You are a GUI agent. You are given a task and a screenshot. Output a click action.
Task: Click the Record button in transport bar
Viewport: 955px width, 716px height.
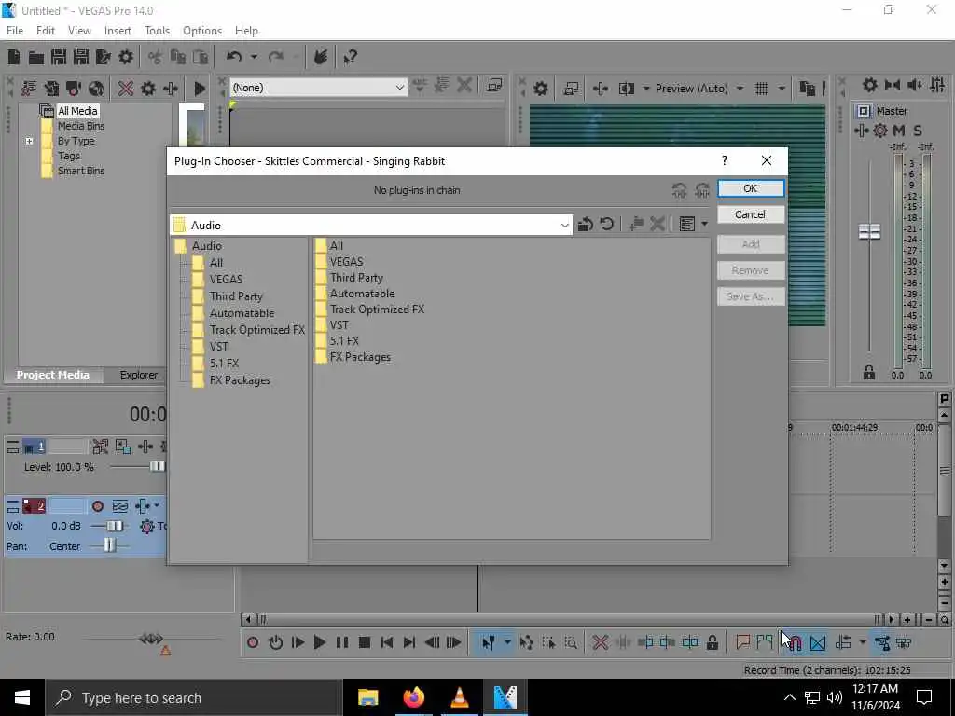click(x=253, y=642)
